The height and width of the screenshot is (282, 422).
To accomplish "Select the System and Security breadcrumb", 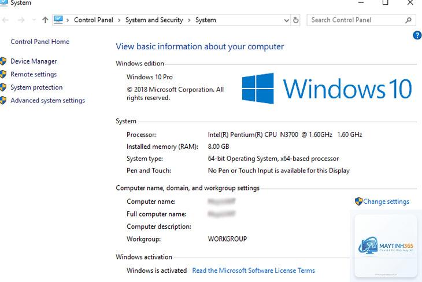I will (154, 20).
